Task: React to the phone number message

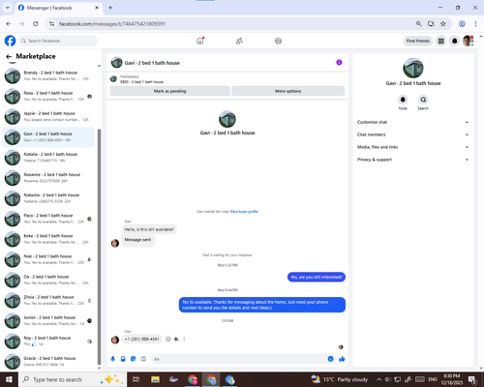Action: tap(168, 339)
